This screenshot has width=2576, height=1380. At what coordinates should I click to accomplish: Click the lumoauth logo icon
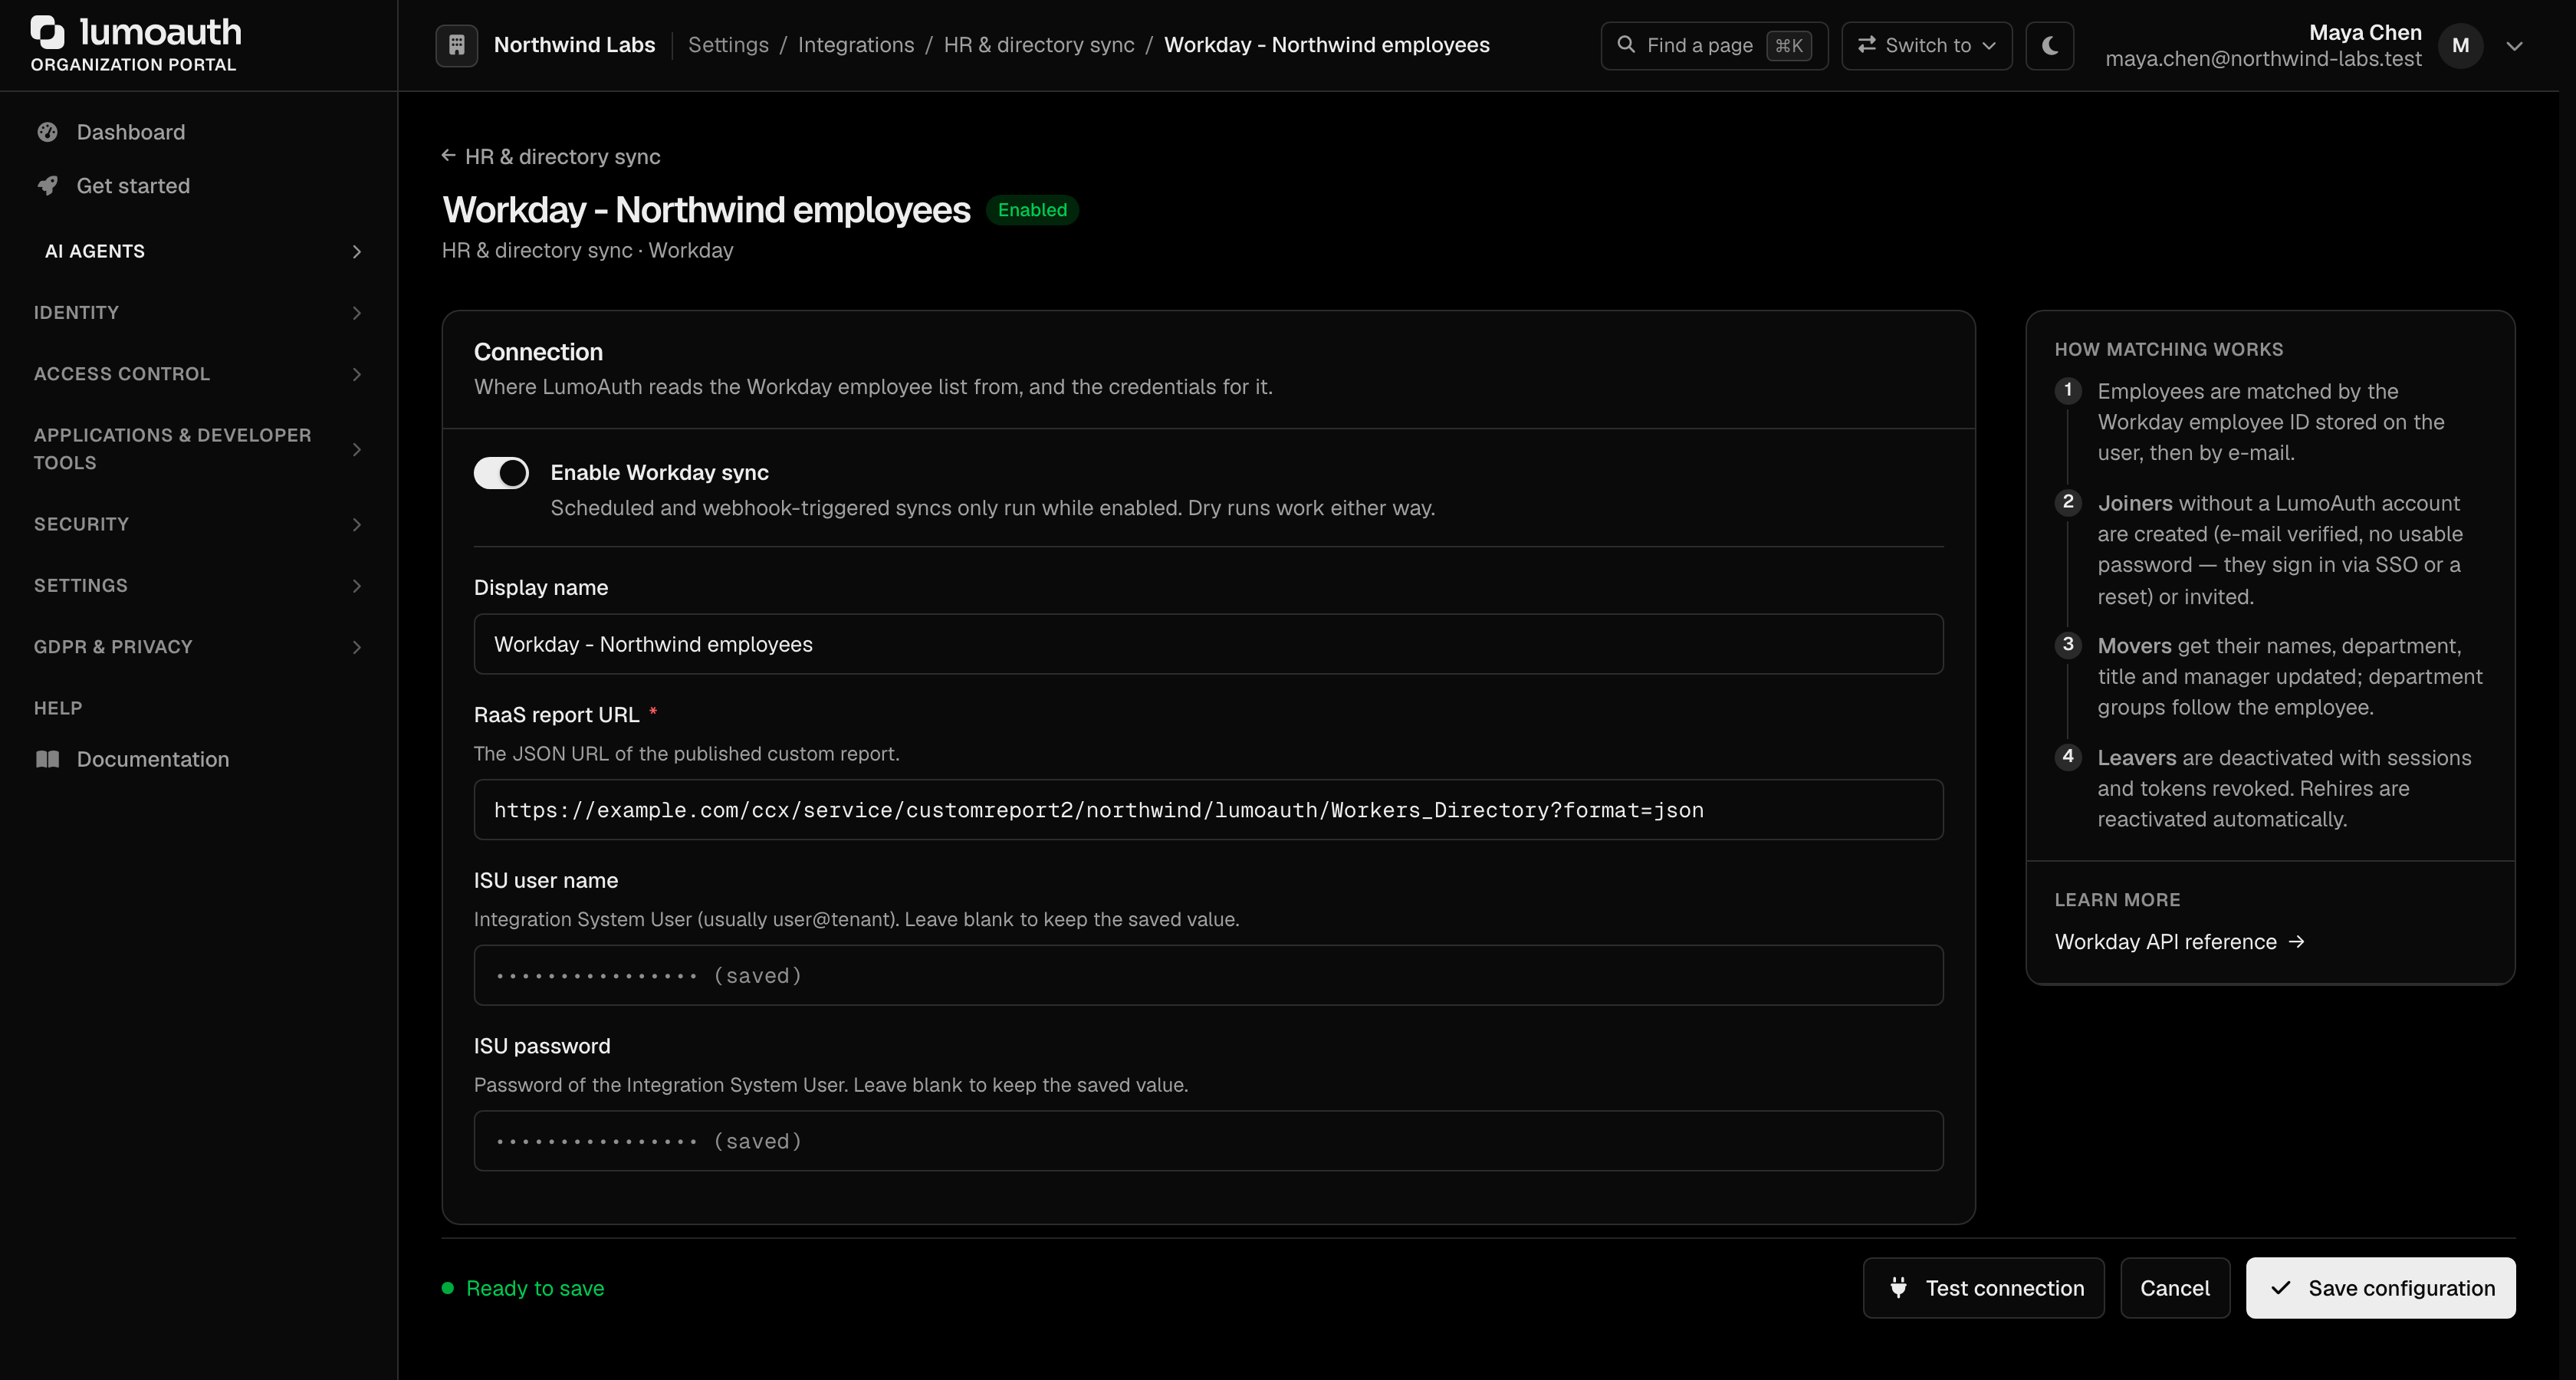[48, 32]
